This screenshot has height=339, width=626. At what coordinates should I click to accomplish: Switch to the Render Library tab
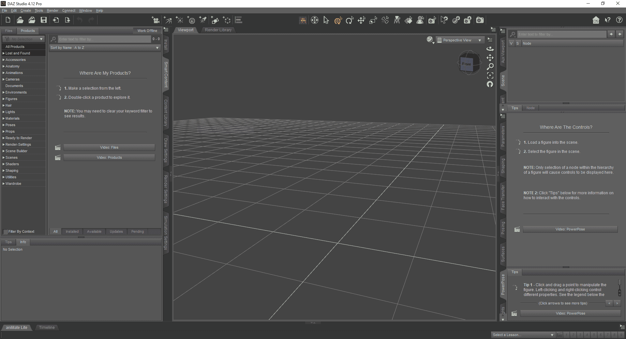click(218, 30)
